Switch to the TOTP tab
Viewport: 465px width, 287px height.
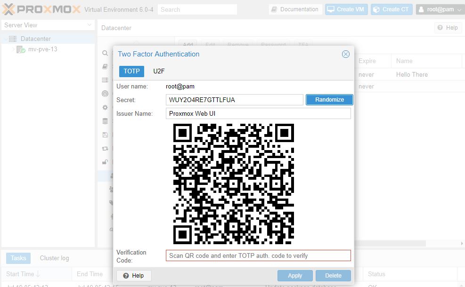pos(131,71)
